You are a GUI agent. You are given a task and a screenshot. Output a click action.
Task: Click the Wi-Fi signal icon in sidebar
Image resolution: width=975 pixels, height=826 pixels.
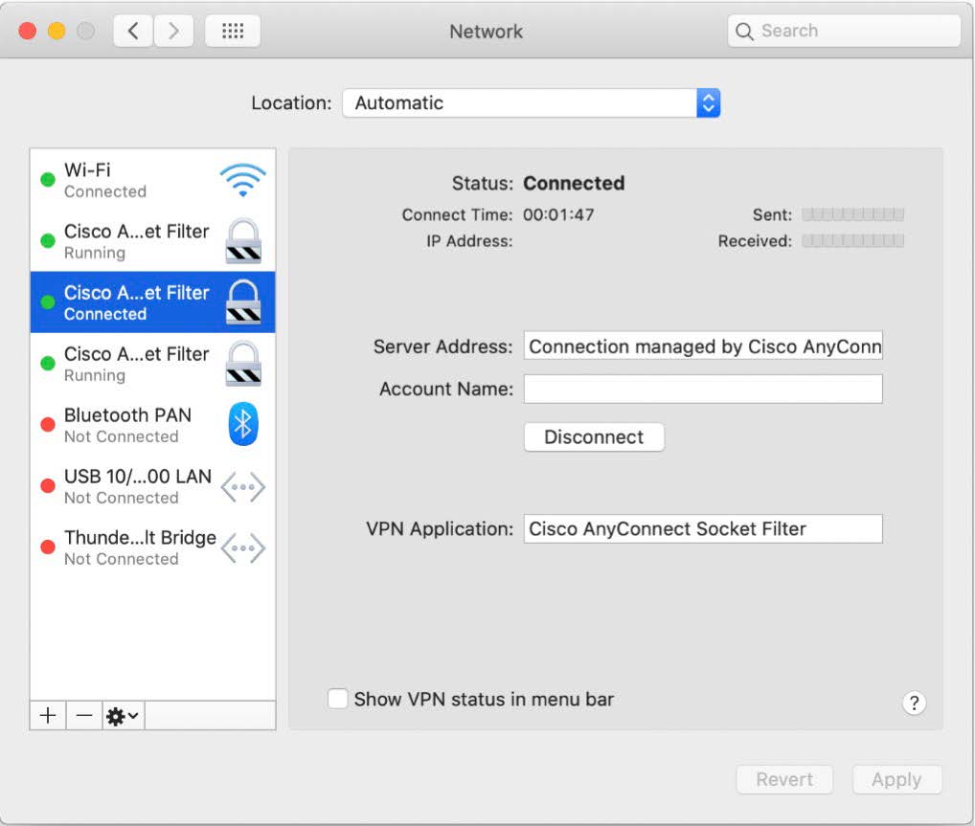click(242, 180)
